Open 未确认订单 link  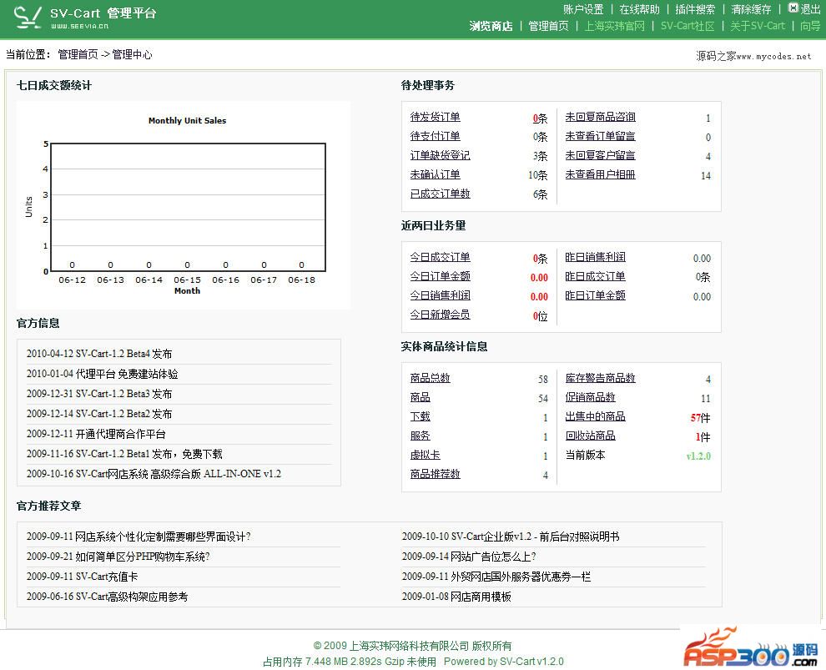pyautogui.click(x=436, y=174)
